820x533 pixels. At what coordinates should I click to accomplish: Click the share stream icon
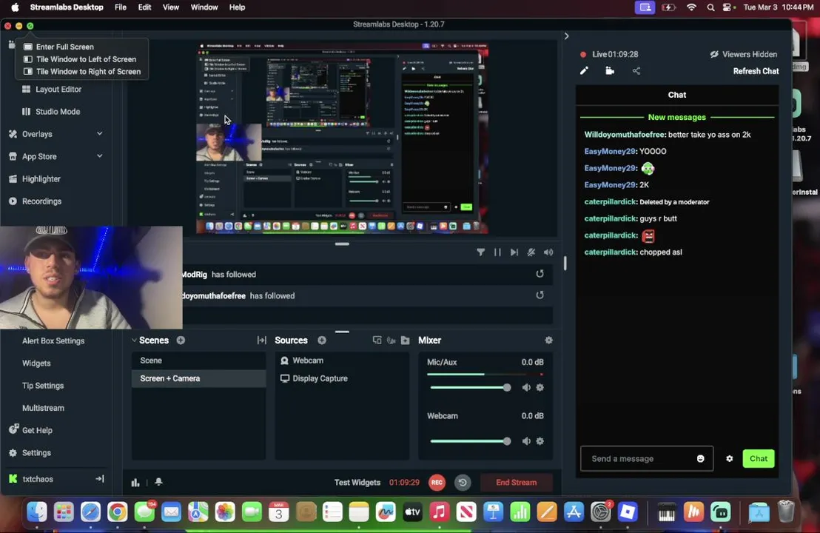[x=636, y=70]
